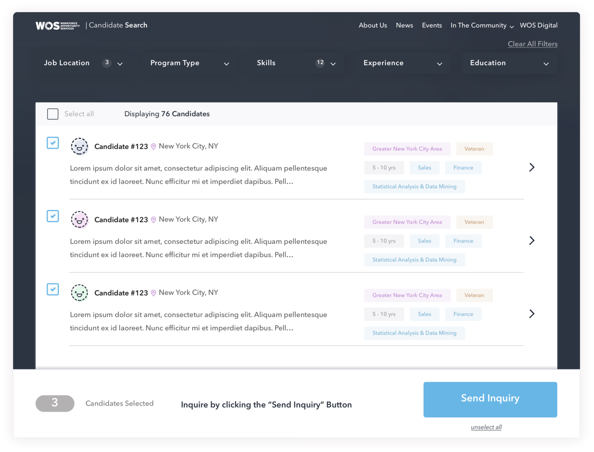Expand the In The Community menu

tap(482, 26)
